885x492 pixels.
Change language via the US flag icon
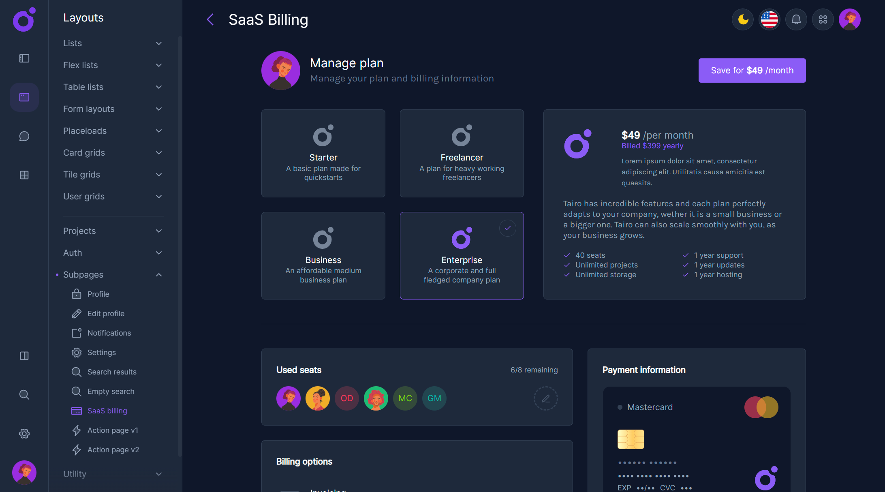(769, 19)
